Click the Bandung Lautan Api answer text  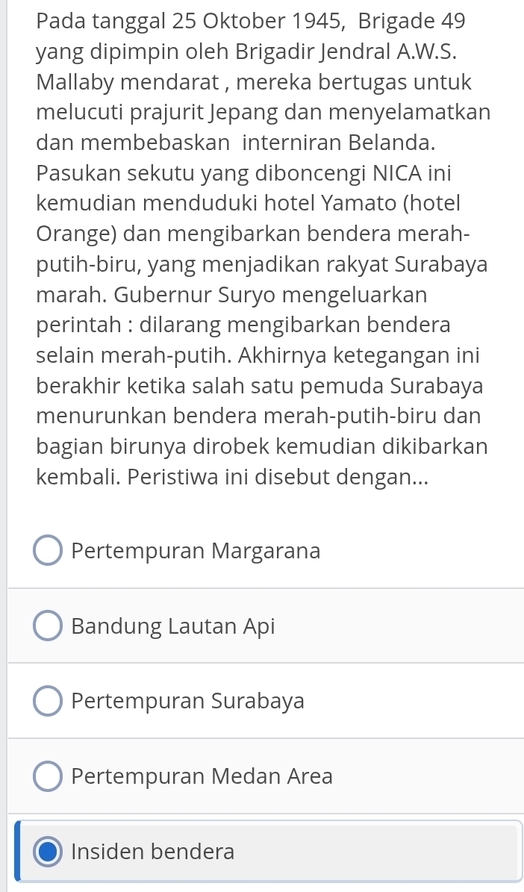173,626
